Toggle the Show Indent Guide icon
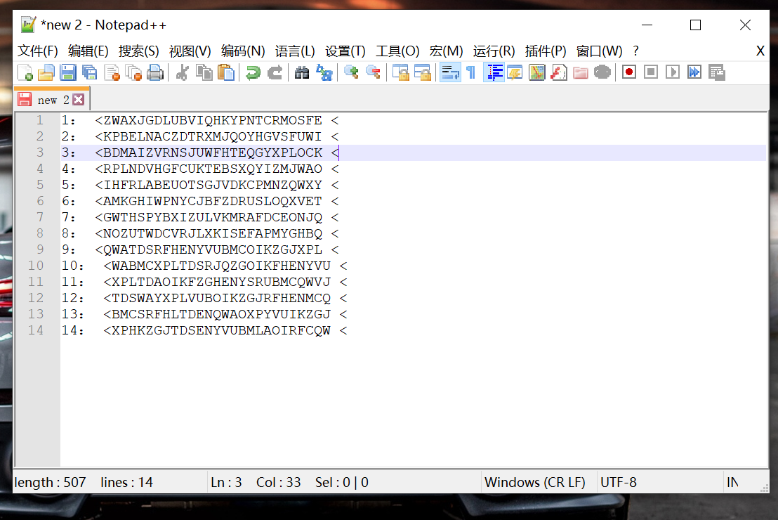 pyautogui.click(x=494, y=72)
